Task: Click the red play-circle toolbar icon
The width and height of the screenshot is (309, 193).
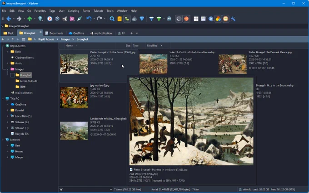Action: (x=50, y=19)
